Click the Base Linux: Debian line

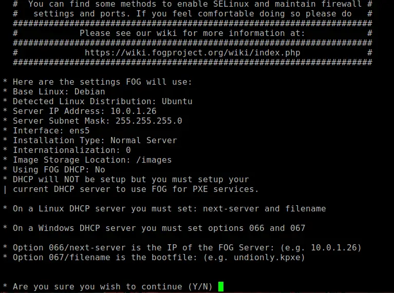click(59, 92)
